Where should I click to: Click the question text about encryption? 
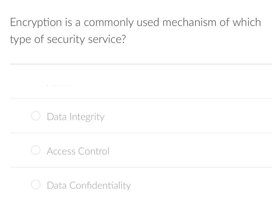pos(135,31)
